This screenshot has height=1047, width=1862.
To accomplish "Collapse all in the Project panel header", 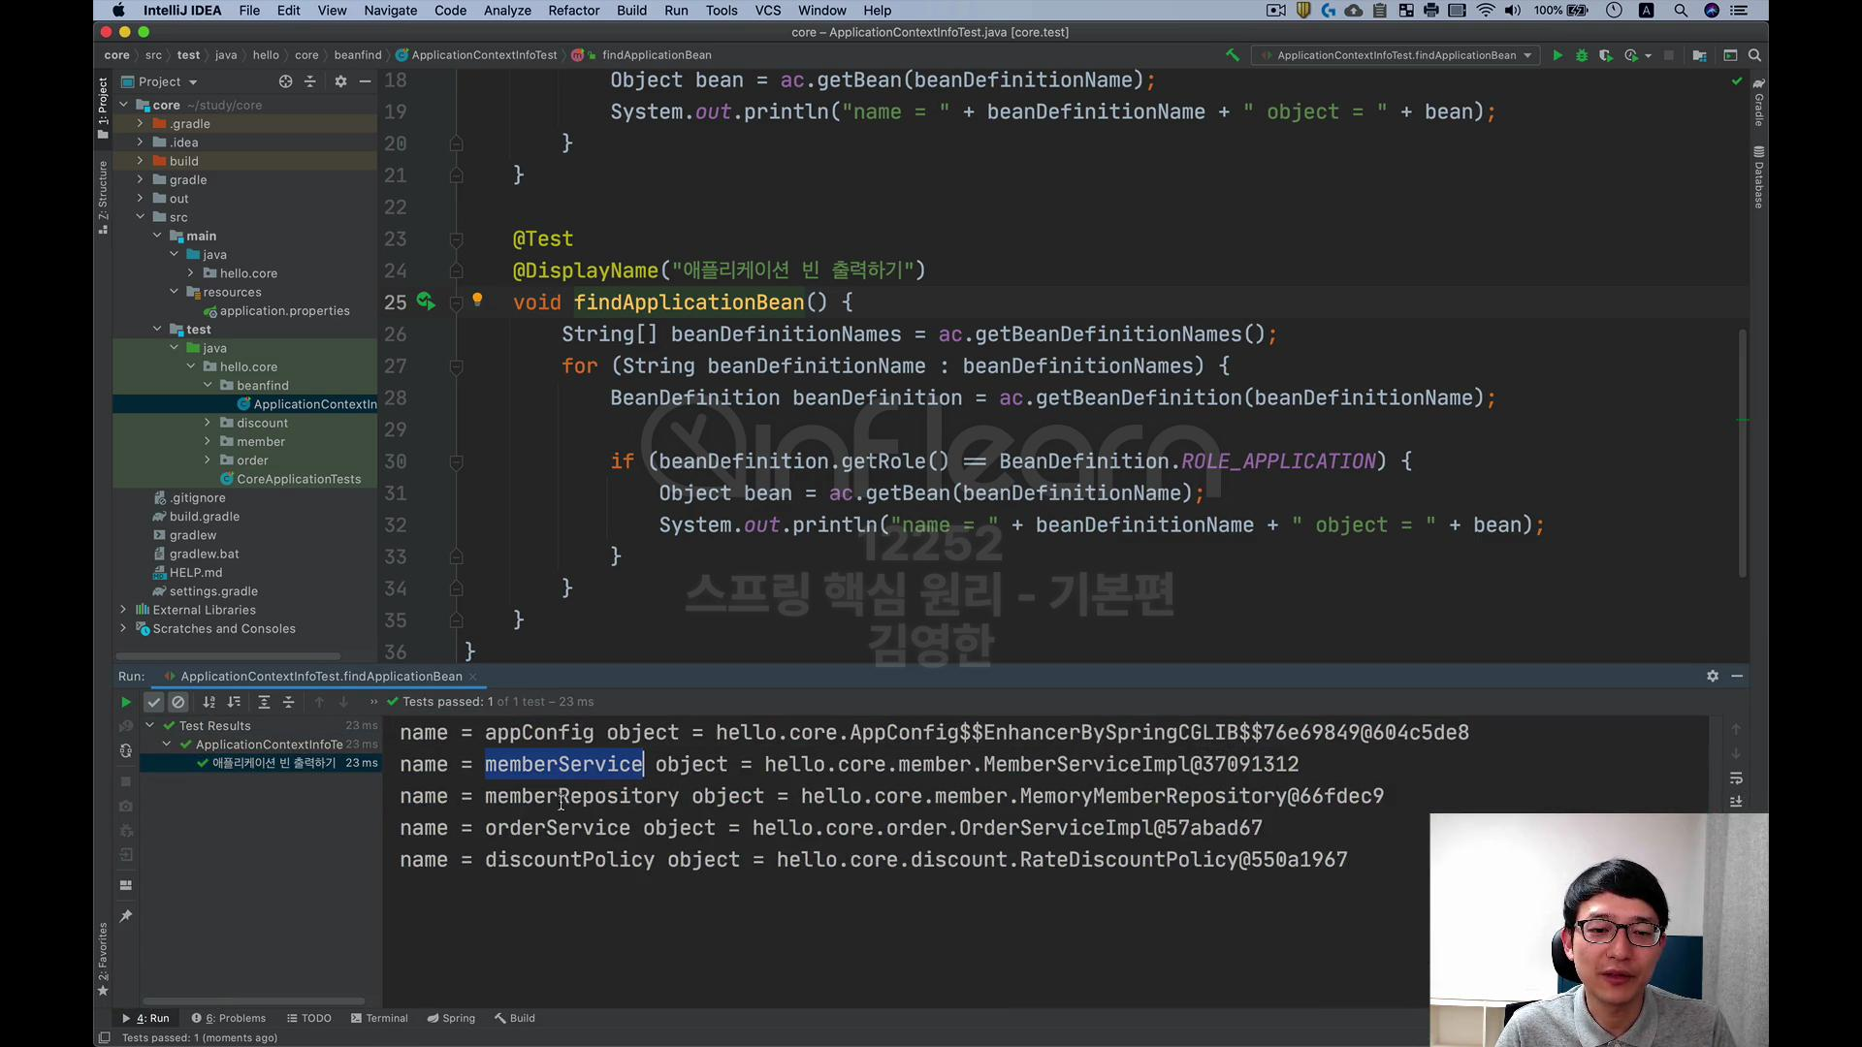I will point(310,81).
